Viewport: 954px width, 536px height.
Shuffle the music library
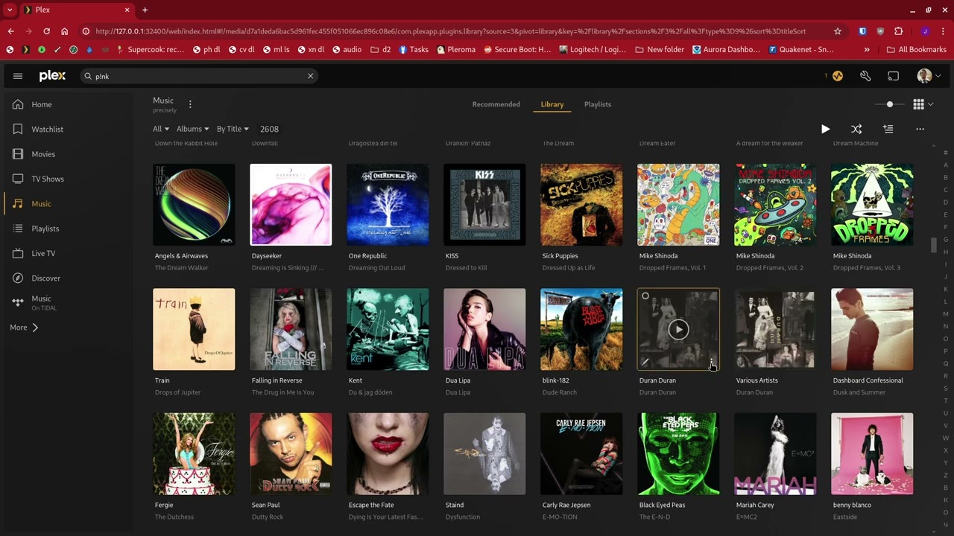pos(856,129)
